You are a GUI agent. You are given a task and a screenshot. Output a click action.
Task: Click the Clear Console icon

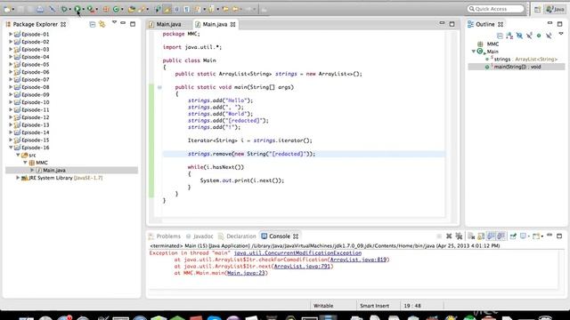tap(471, 236)
